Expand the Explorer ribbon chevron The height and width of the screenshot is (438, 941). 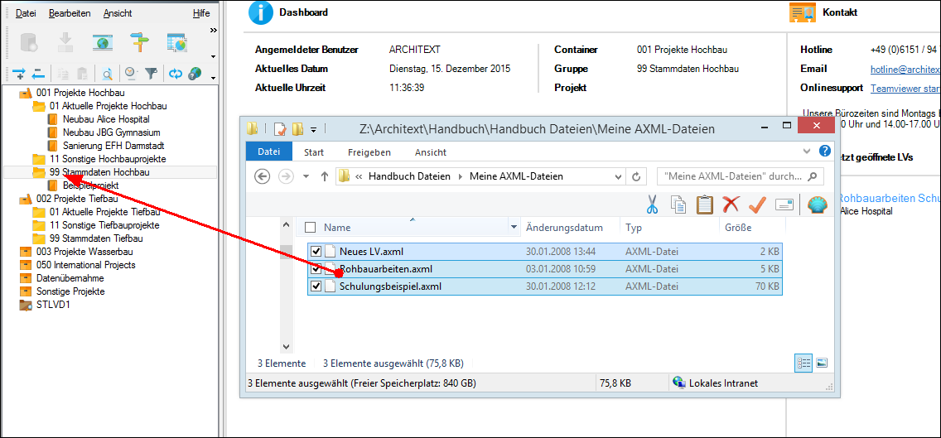point(807,151)
